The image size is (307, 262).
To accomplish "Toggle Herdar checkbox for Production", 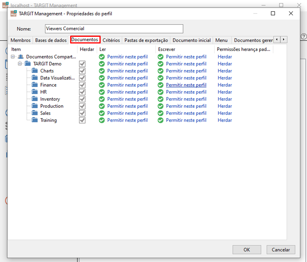I will pyautogui.click(x=82, y=106).
